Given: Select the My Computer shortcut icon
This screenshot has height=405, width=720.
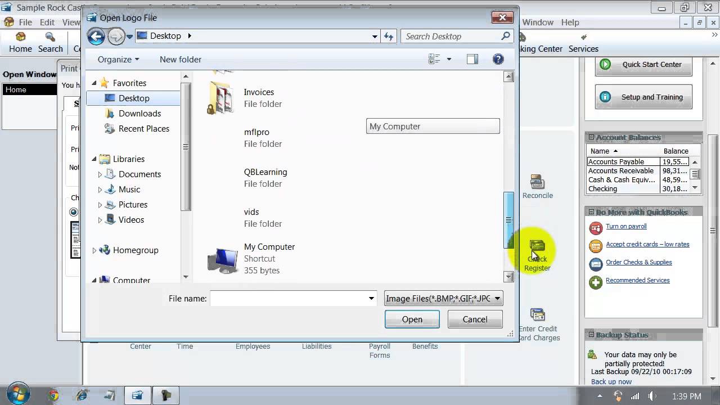Looking at the screenshot, I should [223, 259].
